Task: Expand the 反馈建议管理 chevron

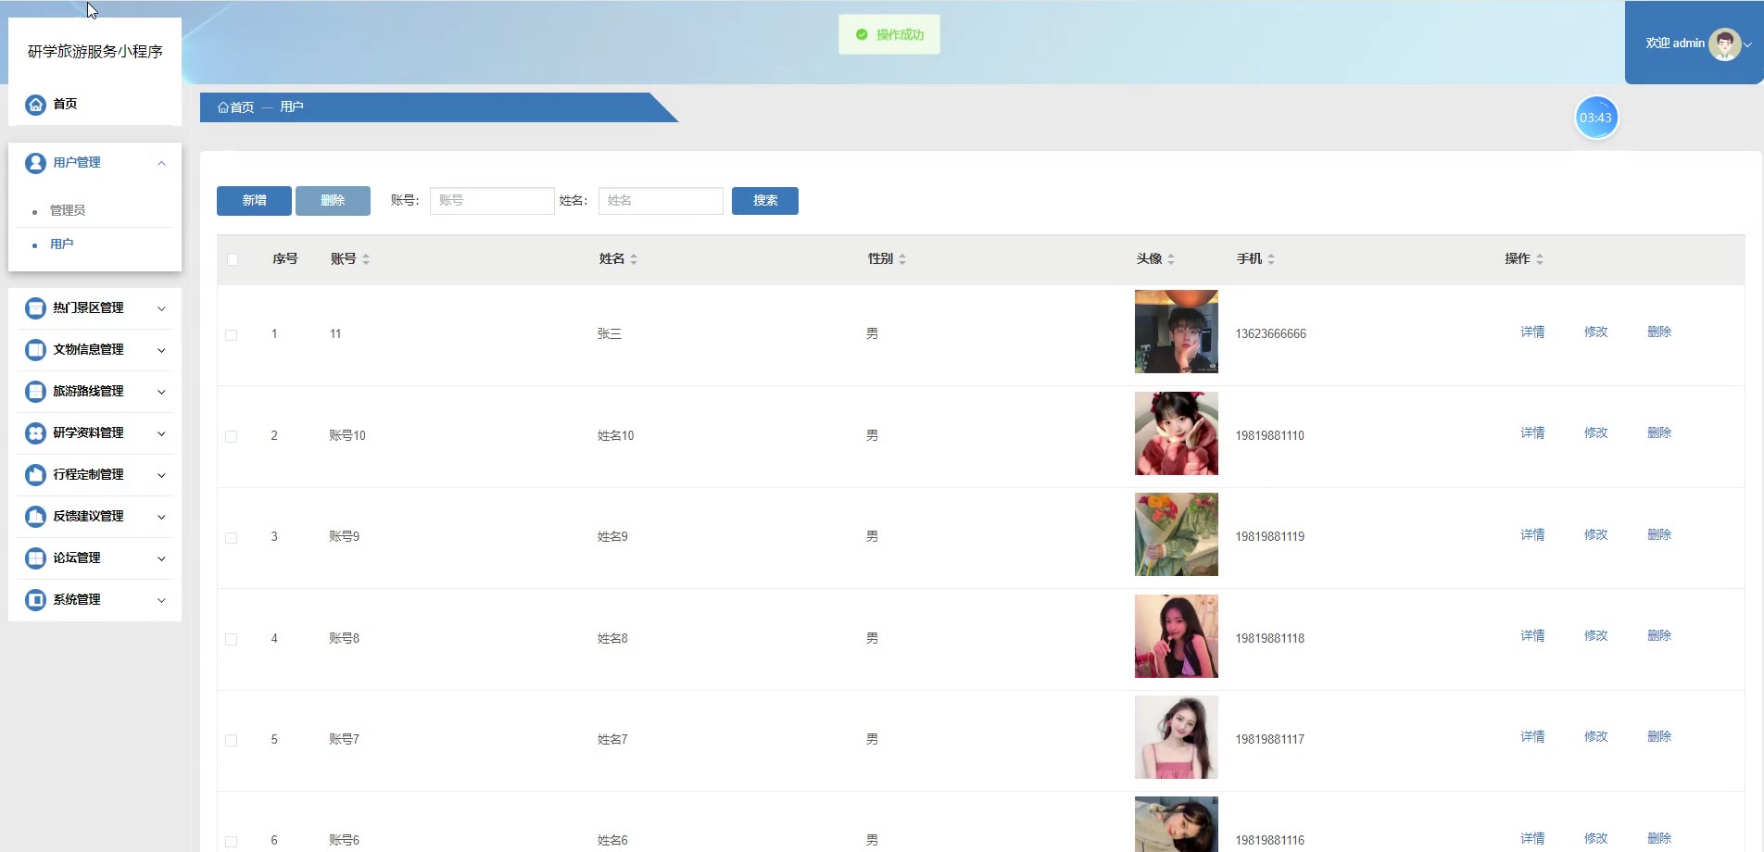Action: (x=161, y=517)
